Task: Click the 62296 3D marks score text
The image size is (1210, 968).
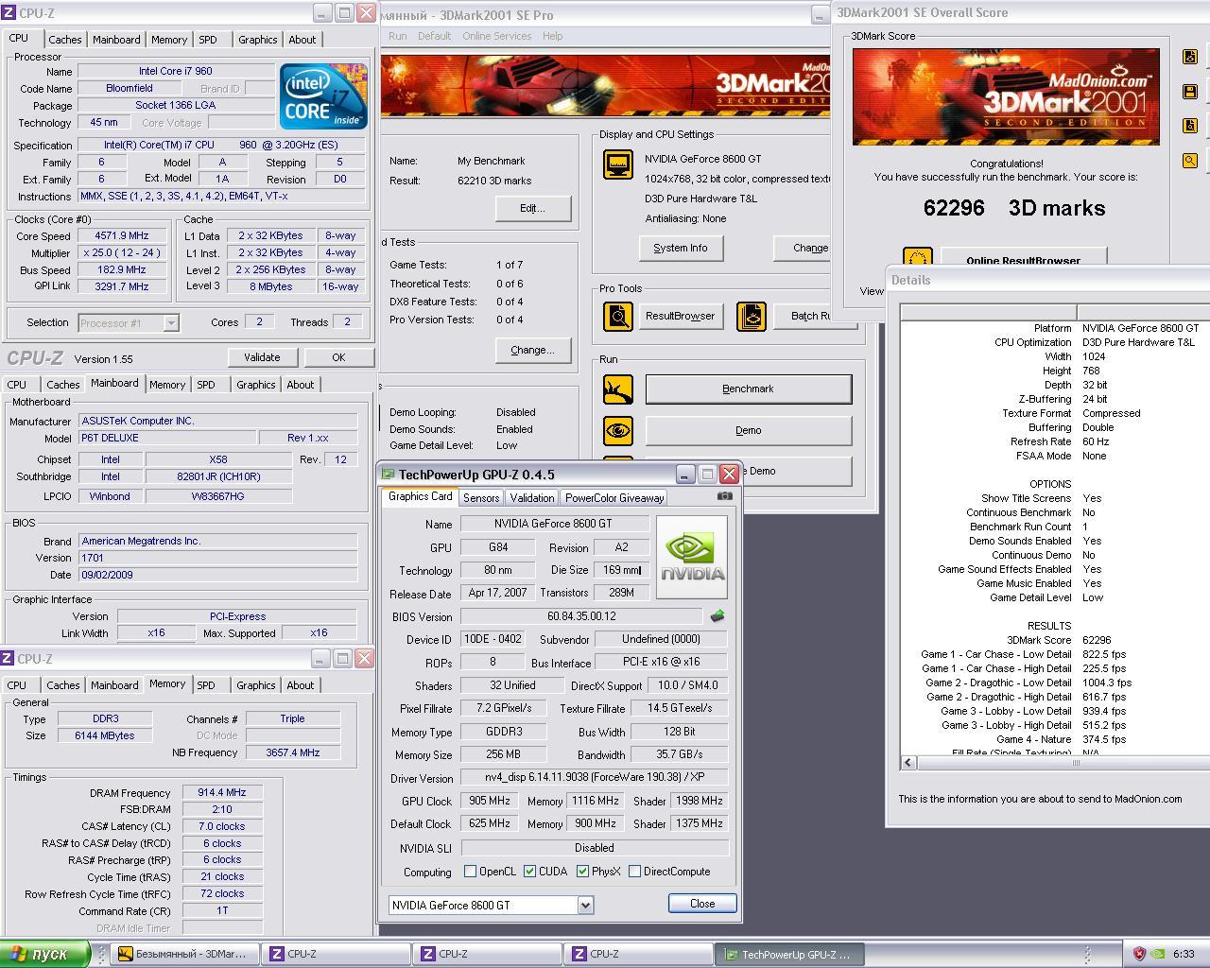Action: click(x=1013, y=208)
